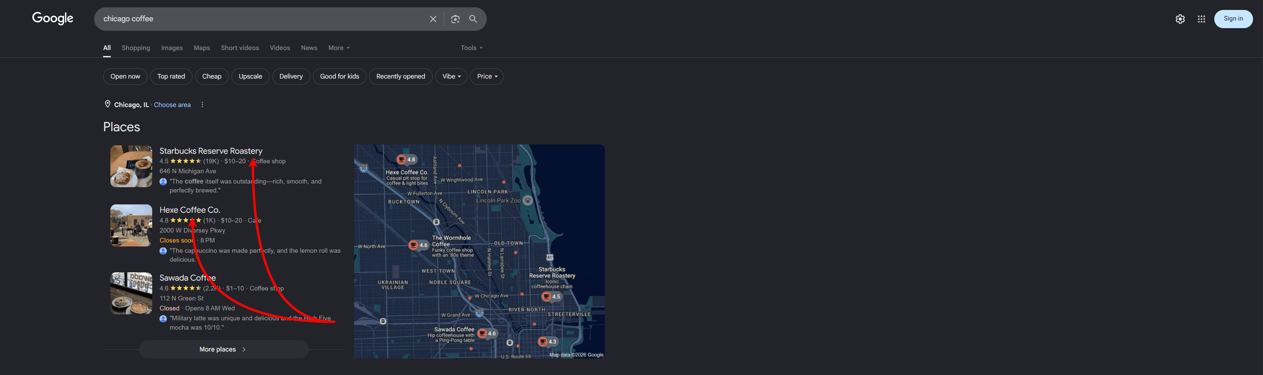The width and height of the screenshot is (1263, 375).
Task: Click the '2000 W Diversey Pkwy' address text
Action: pos(192,231)
